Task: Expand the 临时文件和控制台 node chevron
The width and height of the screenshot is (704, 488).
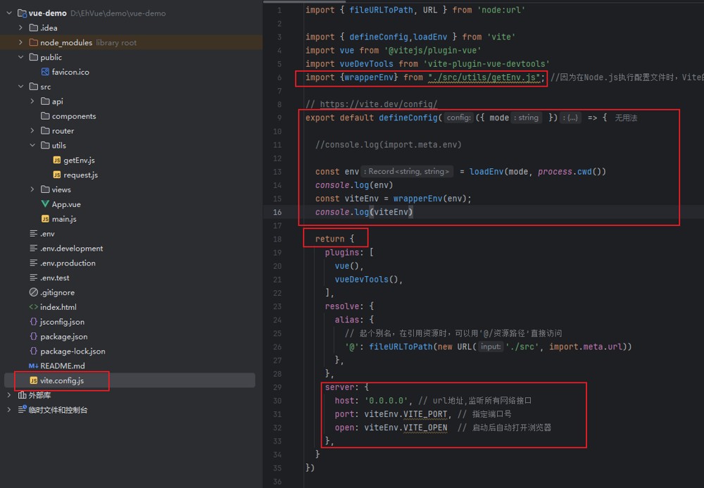Action: pos(9,409)
